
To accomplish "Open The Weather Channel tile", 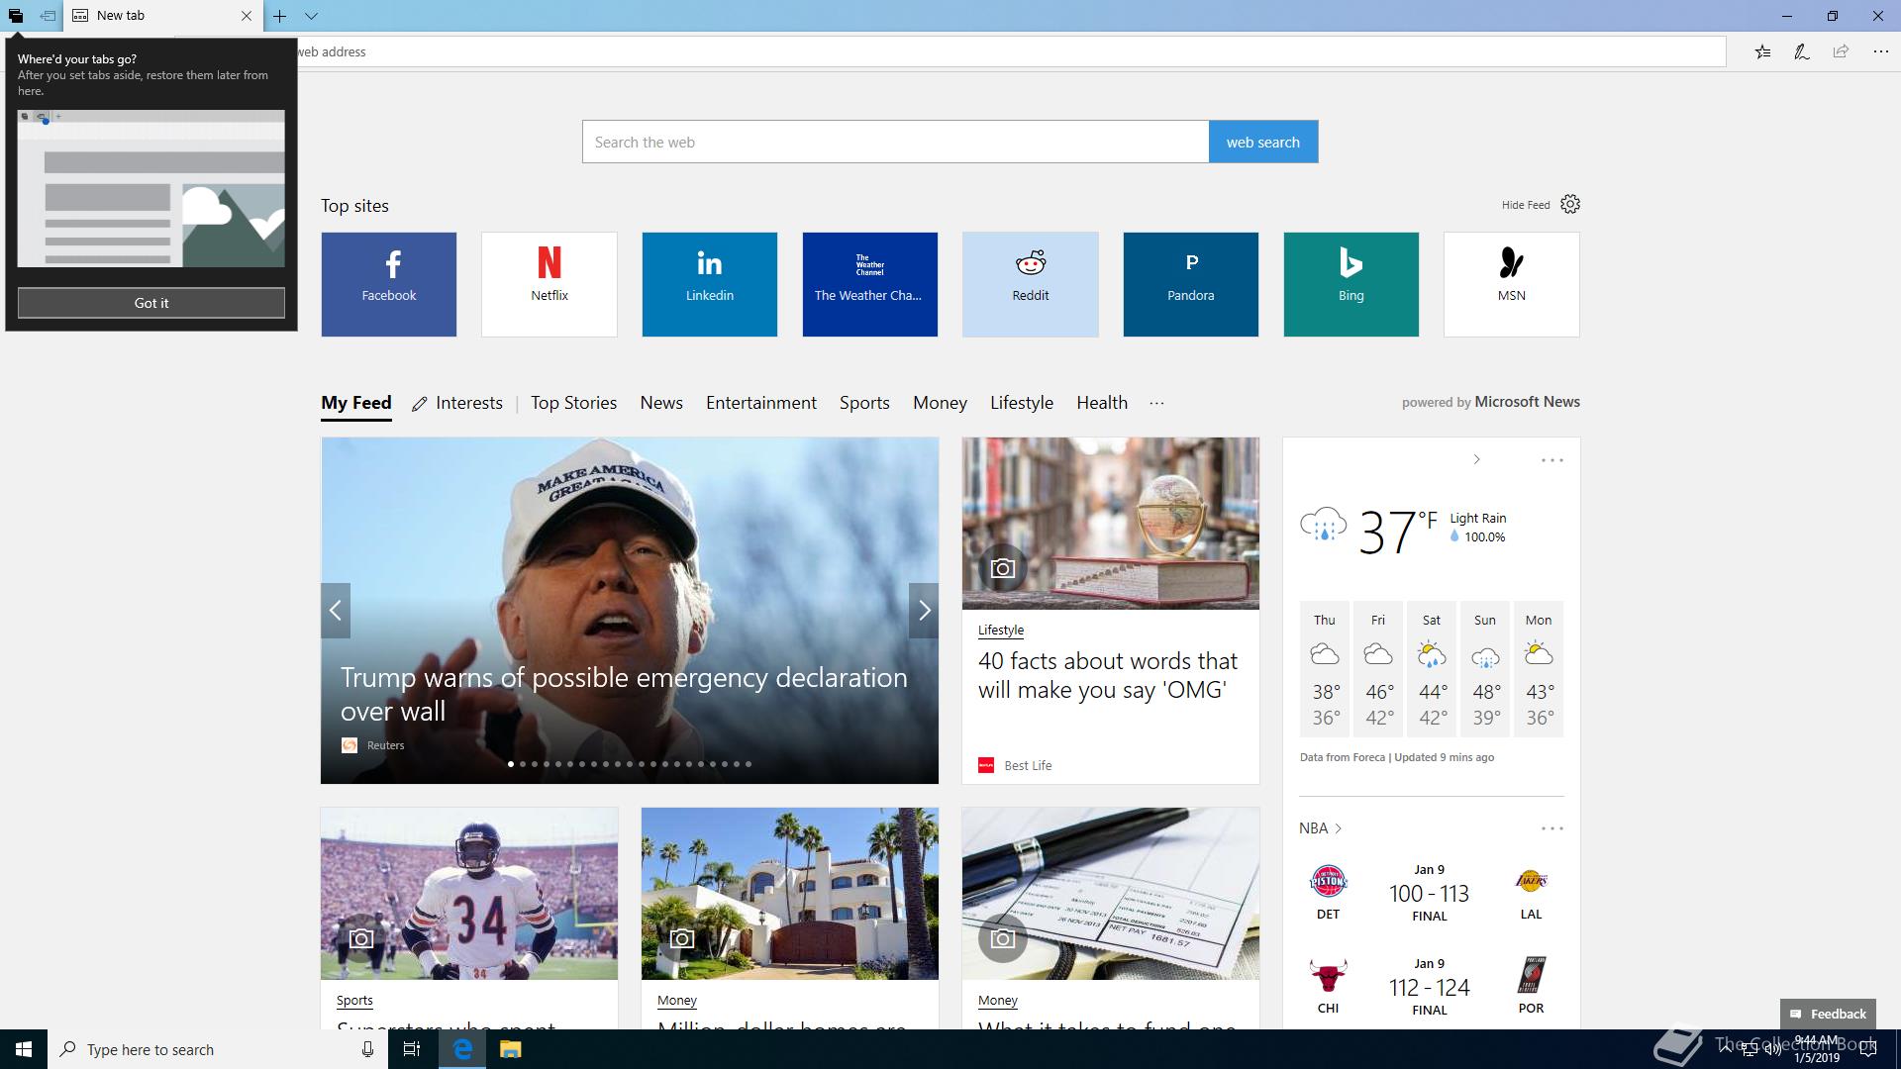I will click(870, 284).
